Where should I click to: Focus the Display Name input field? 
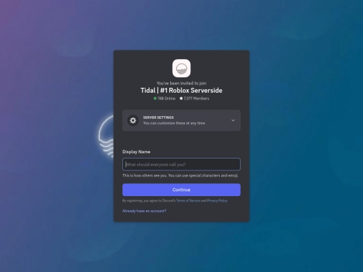point(182,165)
